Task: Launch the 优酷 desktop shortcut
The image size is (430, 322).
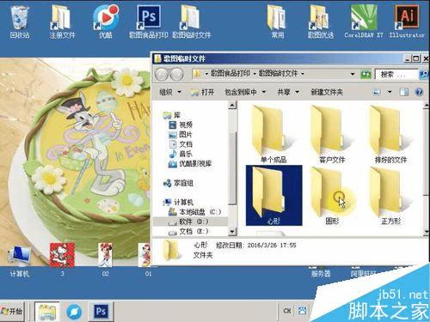Action: click(106, 21)
